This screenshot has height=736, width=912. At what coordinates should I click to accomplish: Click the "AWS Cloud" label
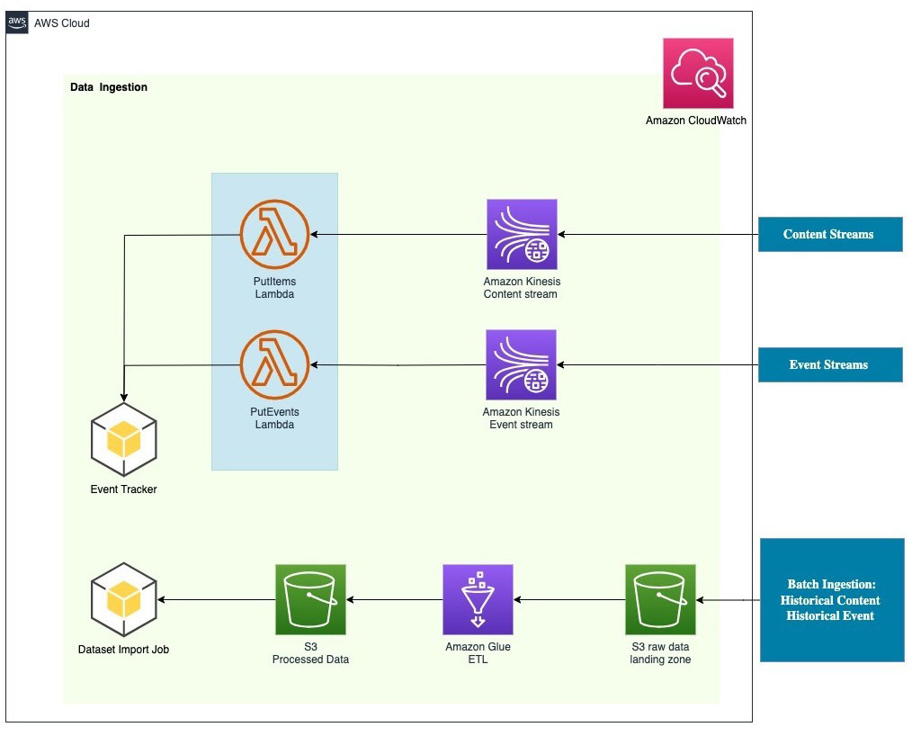click(62, 23)
